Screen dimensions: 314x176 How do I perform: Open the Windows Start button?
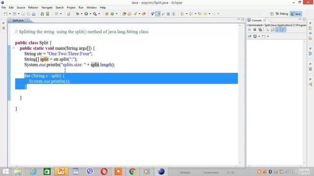point(5,172)
